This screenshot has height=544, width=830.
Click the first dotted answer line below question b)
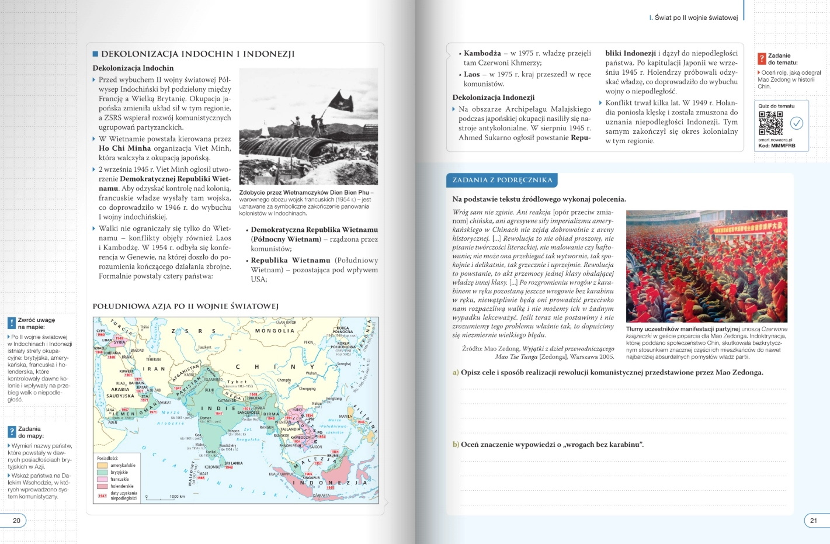623,462
